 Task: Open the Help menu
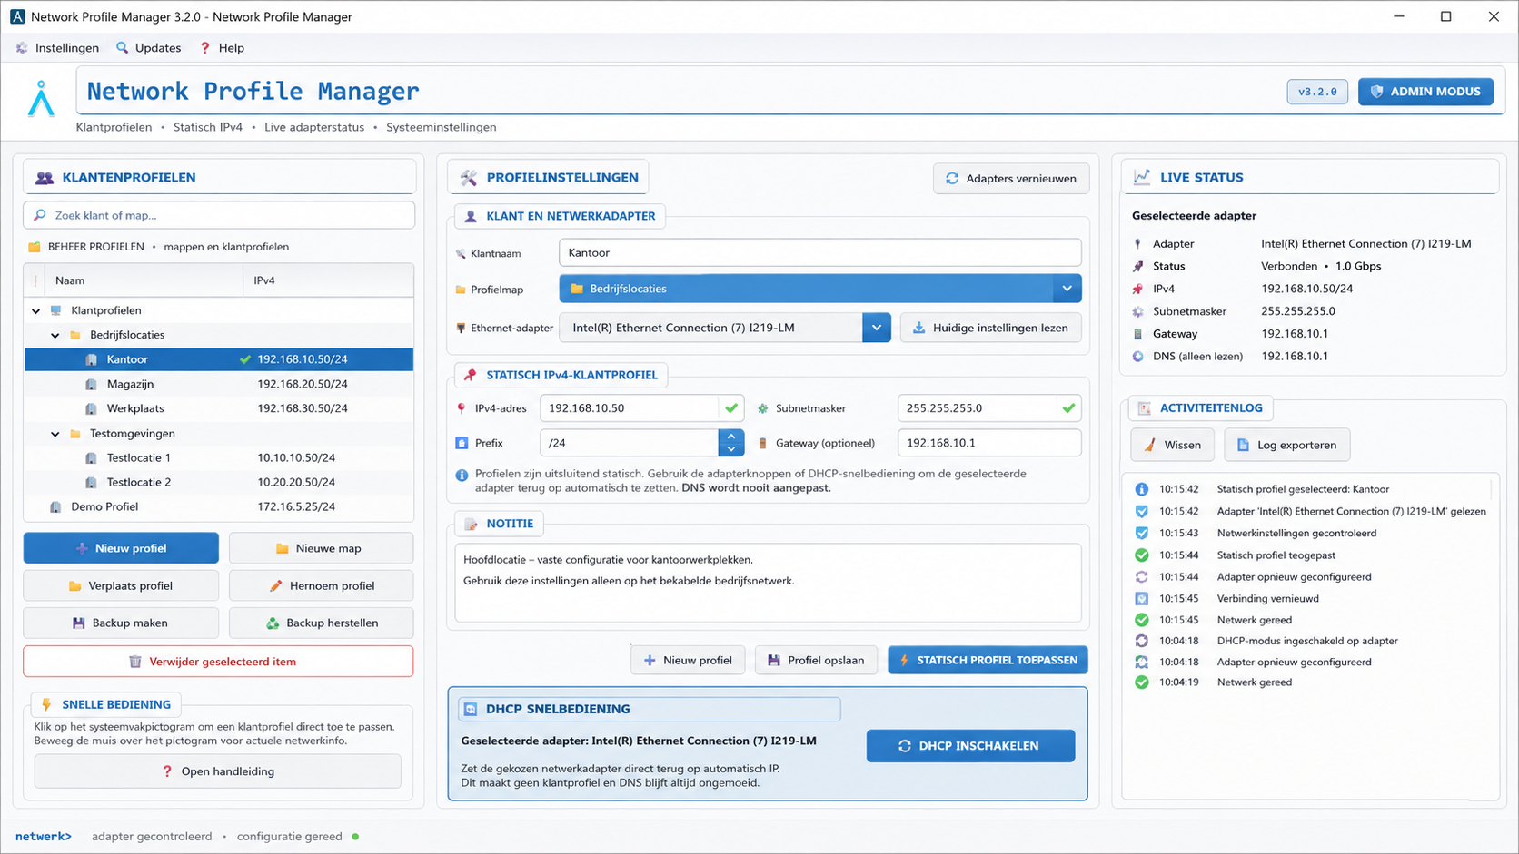click(222, 48)
